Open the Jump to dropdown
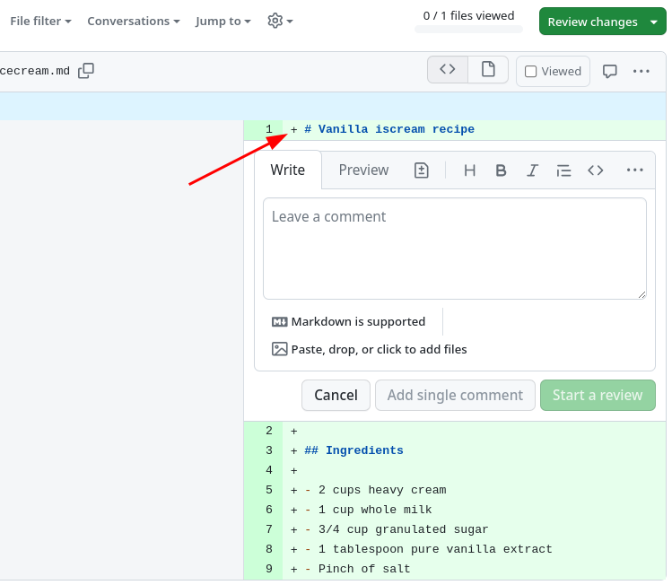Viewport: 672px width, 585px height. pos(223,21)
